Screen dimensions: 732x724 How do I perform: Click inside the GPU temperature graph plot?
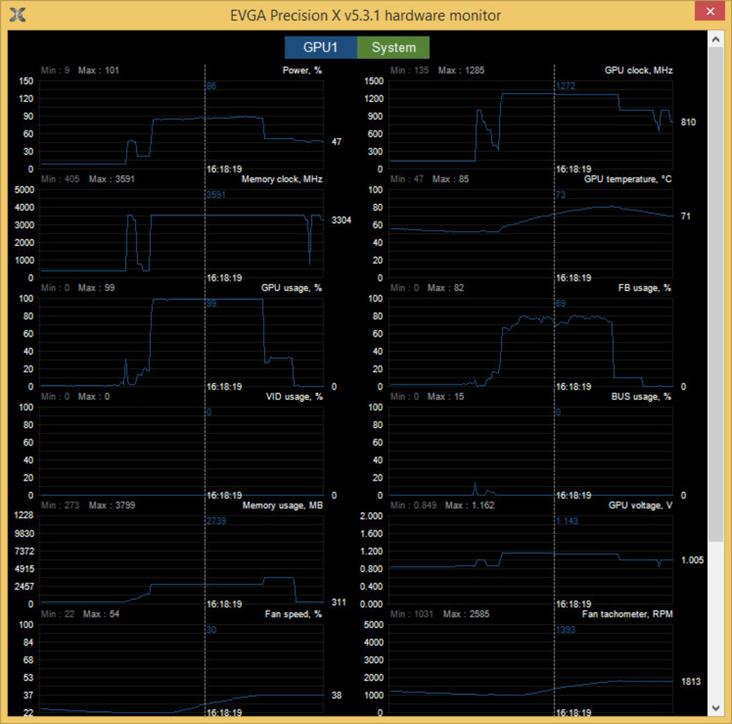coord(531,234)
